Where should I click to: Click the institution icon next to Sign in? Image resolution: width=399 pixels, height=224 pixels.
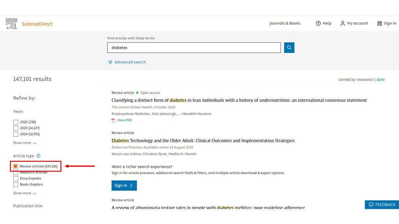click(379, 23)
